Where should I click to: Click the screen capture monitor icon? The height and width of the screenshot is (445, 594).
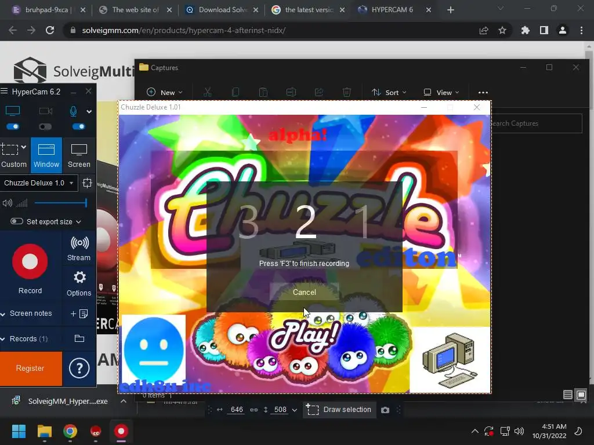click(x=13, y=111)
